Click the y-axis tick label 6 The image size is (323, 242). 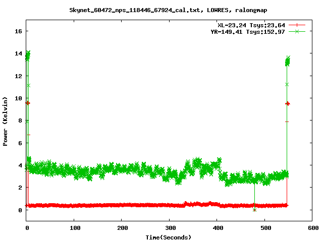20,143
